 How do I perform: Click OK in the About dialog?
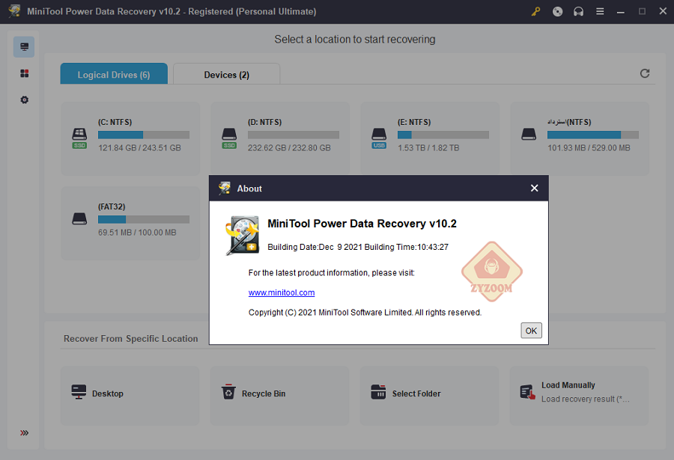click(531, 331)
